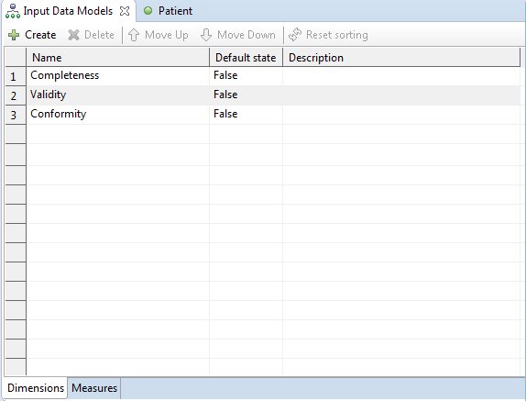The height and width of the screenshot is (401, 526).
Task: Click the Reset sorting arrows icon
Action: [295, 35]
